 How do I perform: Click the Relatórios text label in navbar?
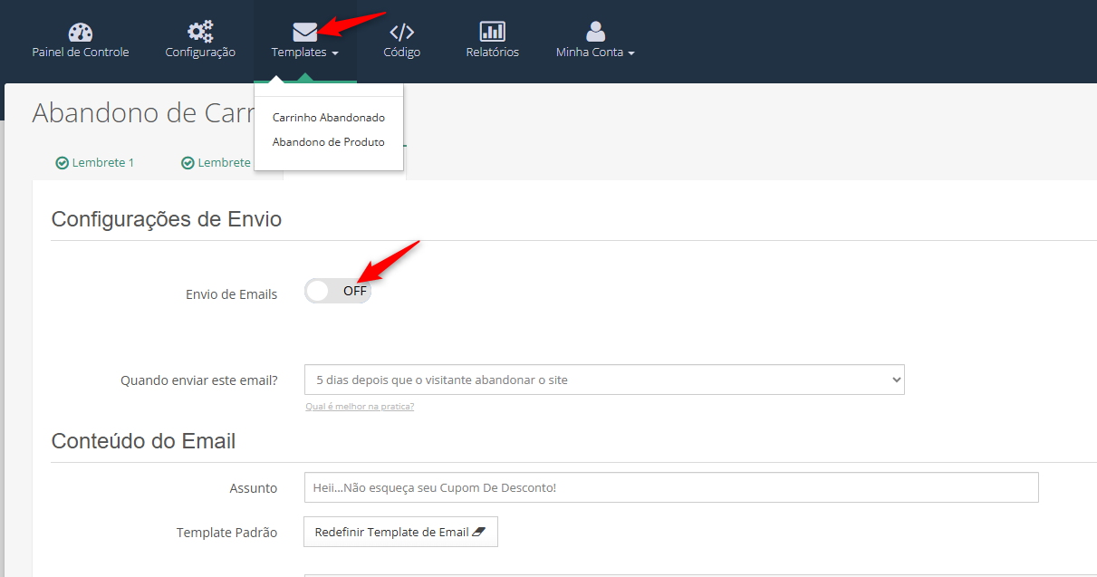click(x=492, y=53)
